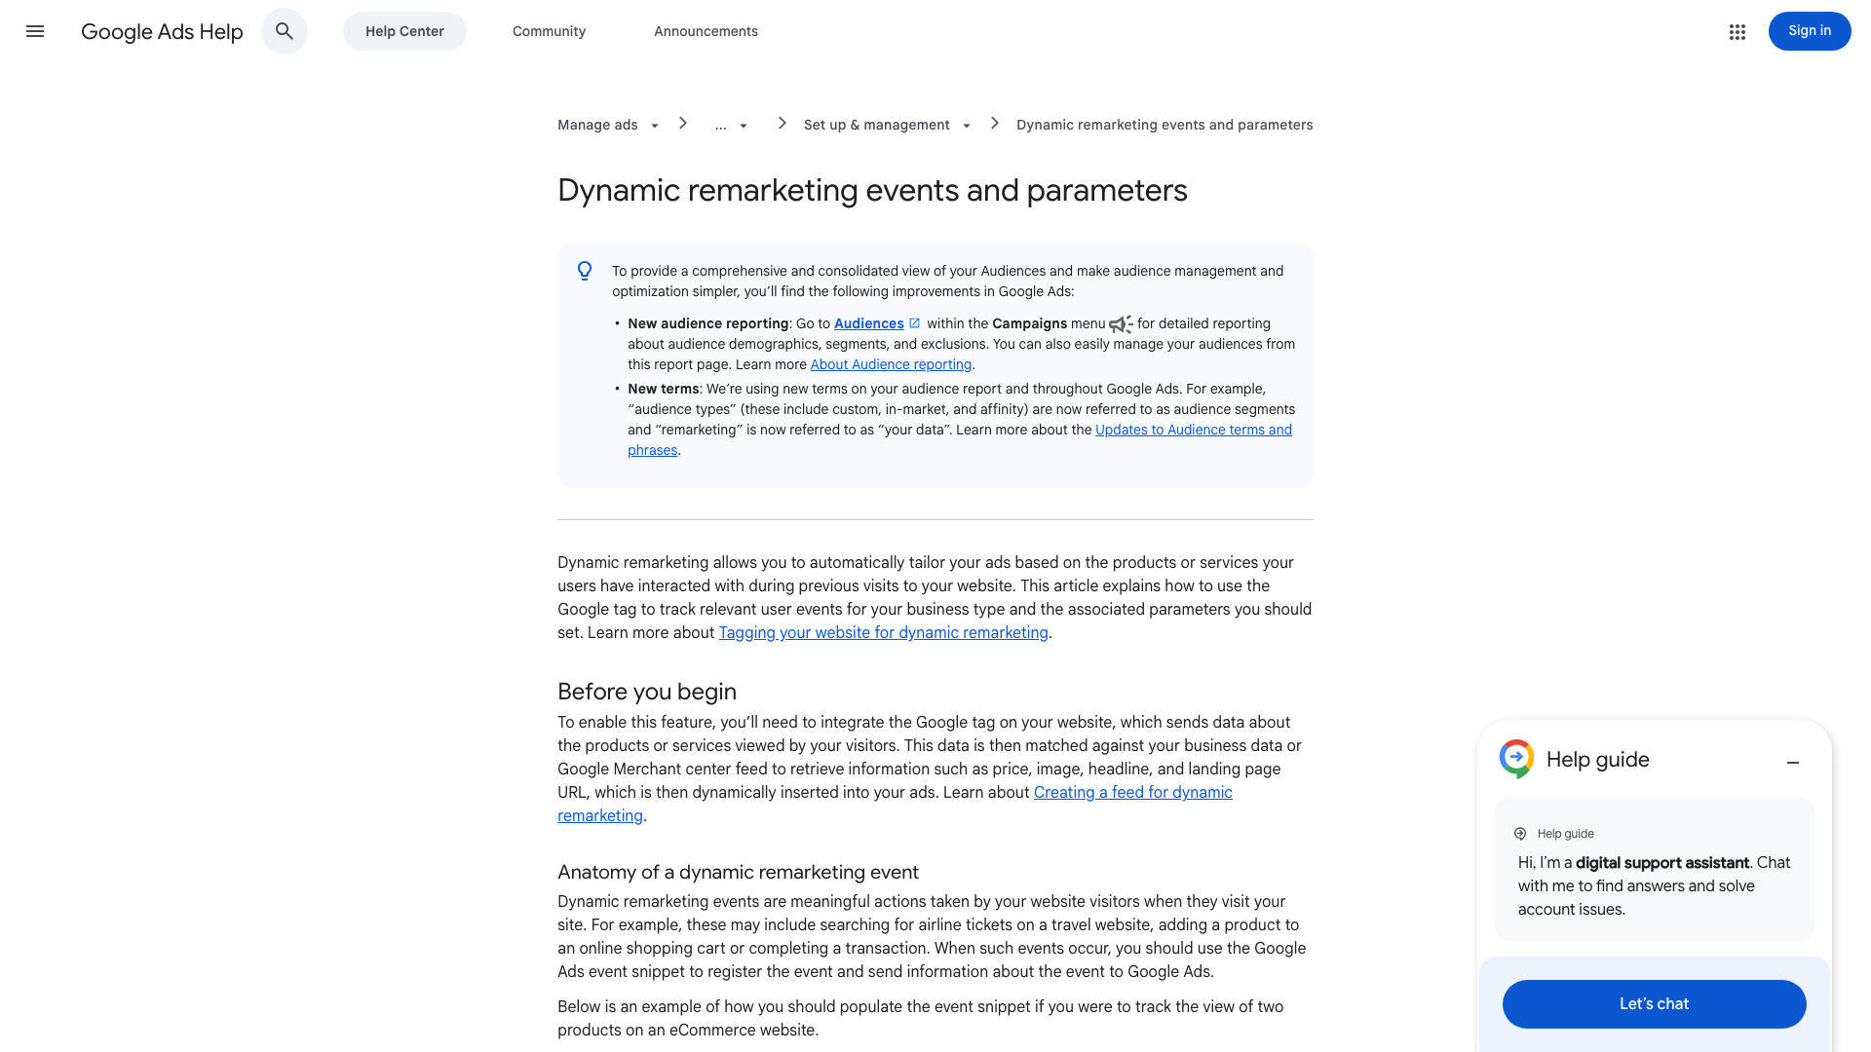The width and height of the screenshot is (1871, 1052).
Task: Click the Campaigns megaphone icon
Action: click(x=1121, y=324)
